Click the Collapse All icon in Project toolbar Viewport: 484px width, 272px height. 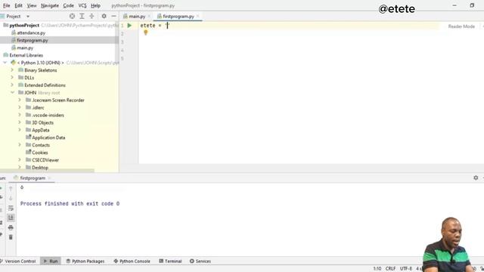(x=92, y=16)
